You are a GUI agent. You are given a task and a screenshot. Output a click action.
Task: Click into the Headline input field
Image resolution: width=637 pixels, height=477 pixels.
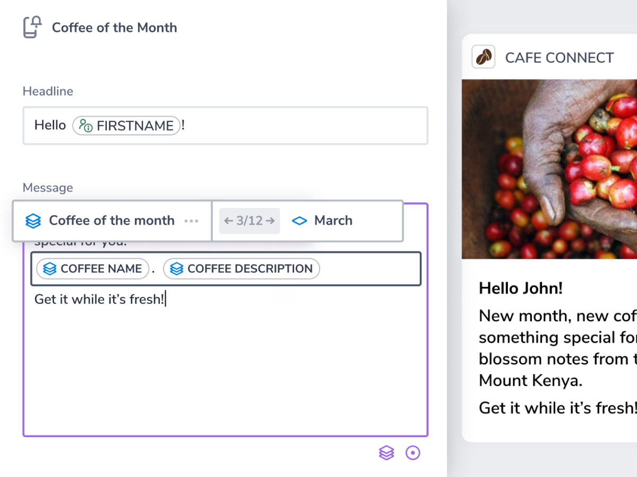[225, 126]
